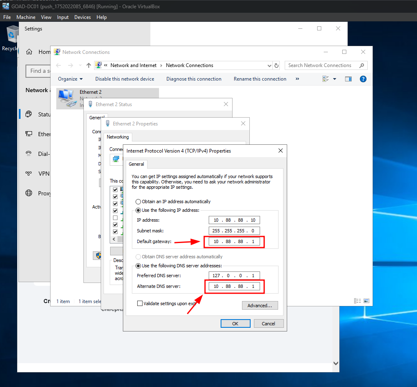Open Dial-up icon in Settings sidebar

(29, 153)
